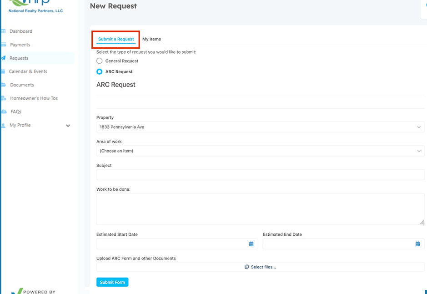Viewport: 427px width, 294px height.
Task: Select the General Request radio button
Action: click(100, 61)
